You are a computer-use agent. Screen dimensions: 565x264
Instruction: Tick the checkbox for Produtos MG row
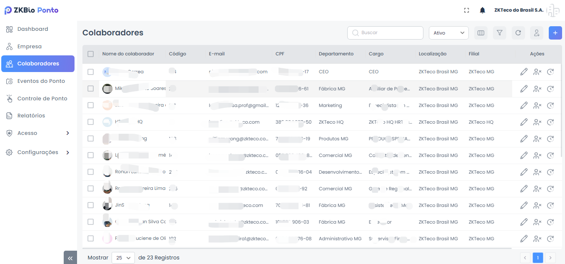click(91, 139)
